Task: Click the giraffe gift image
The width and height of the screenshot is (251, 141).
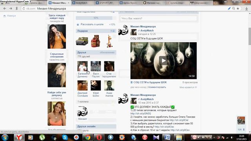Action: point(110,41)
